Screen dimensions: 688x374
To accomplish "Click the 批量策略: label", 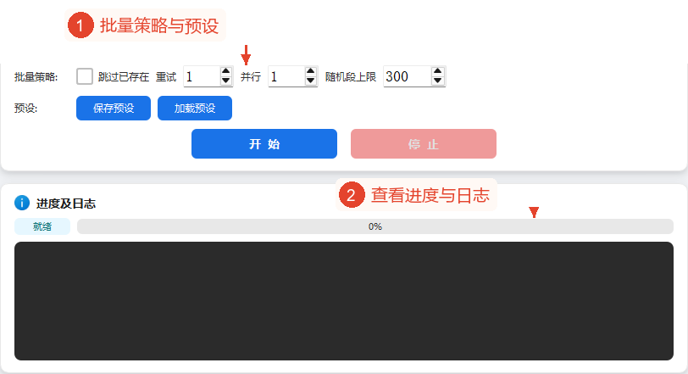I will pos(36,77).
